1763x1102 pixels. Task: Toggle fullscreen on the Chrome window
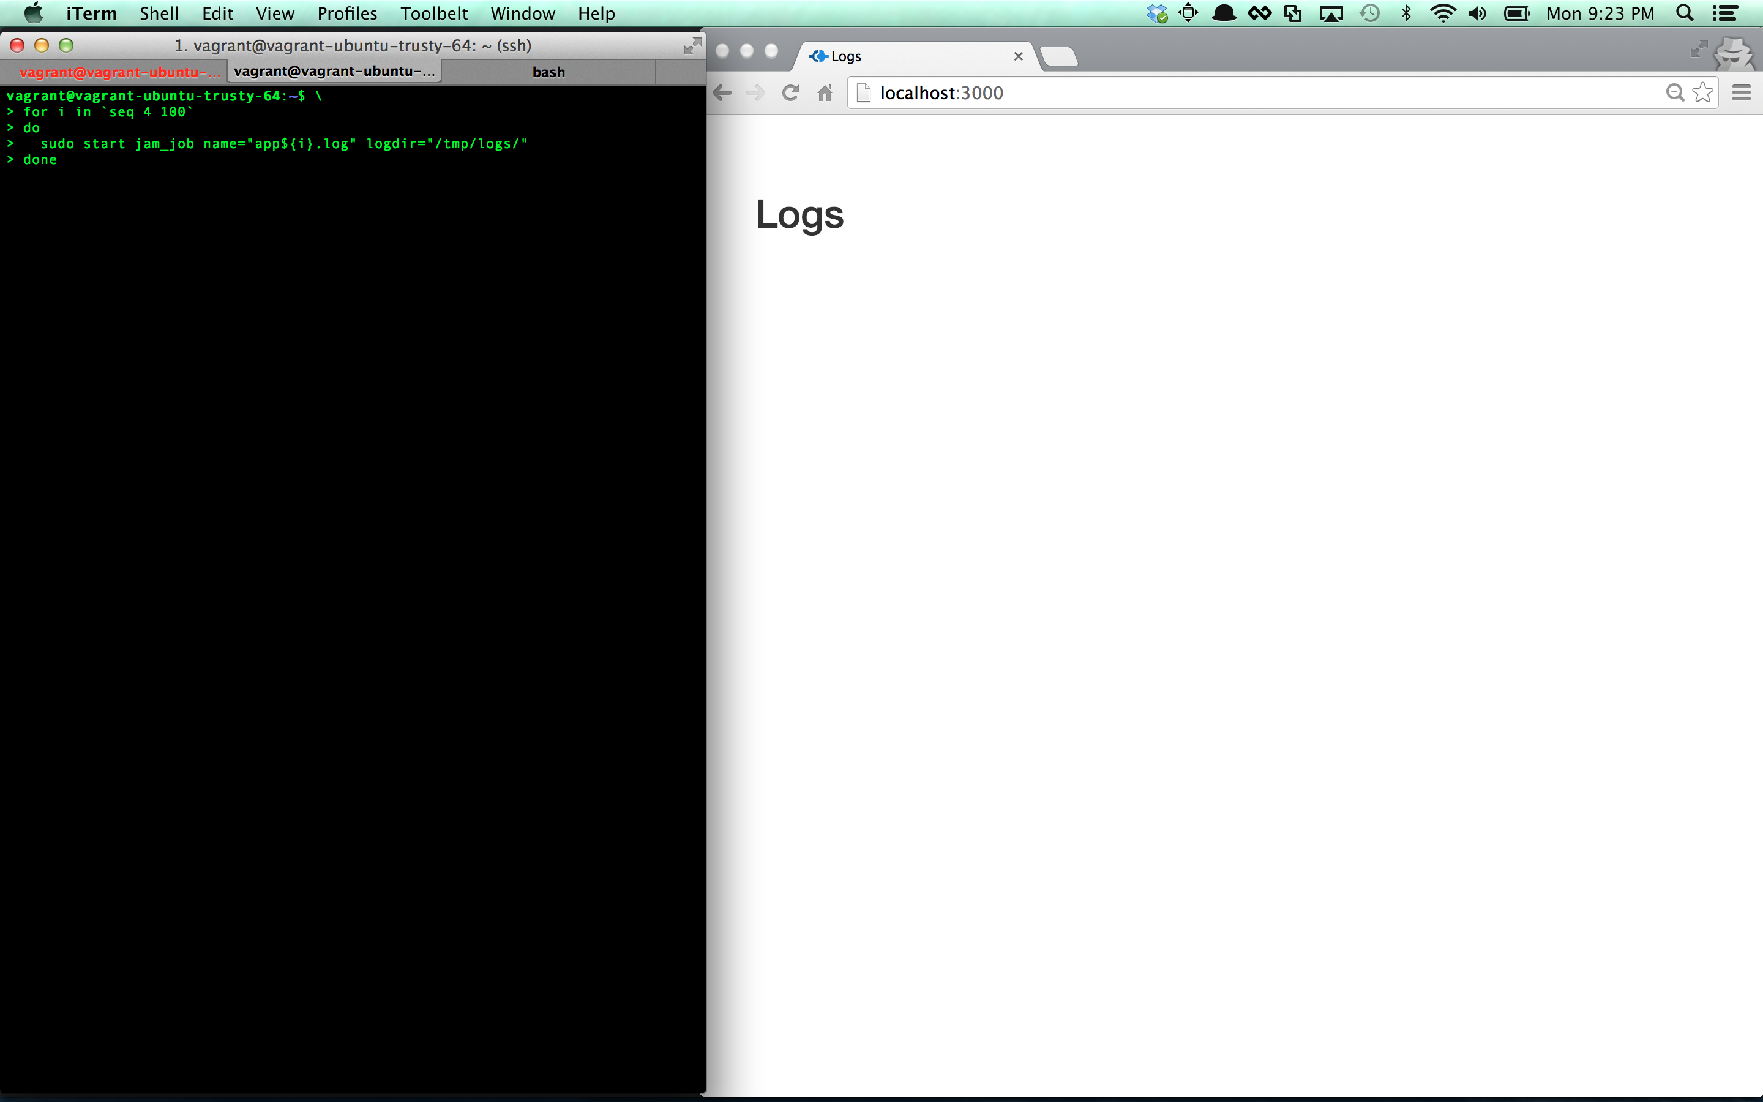tap(1698, 49)
